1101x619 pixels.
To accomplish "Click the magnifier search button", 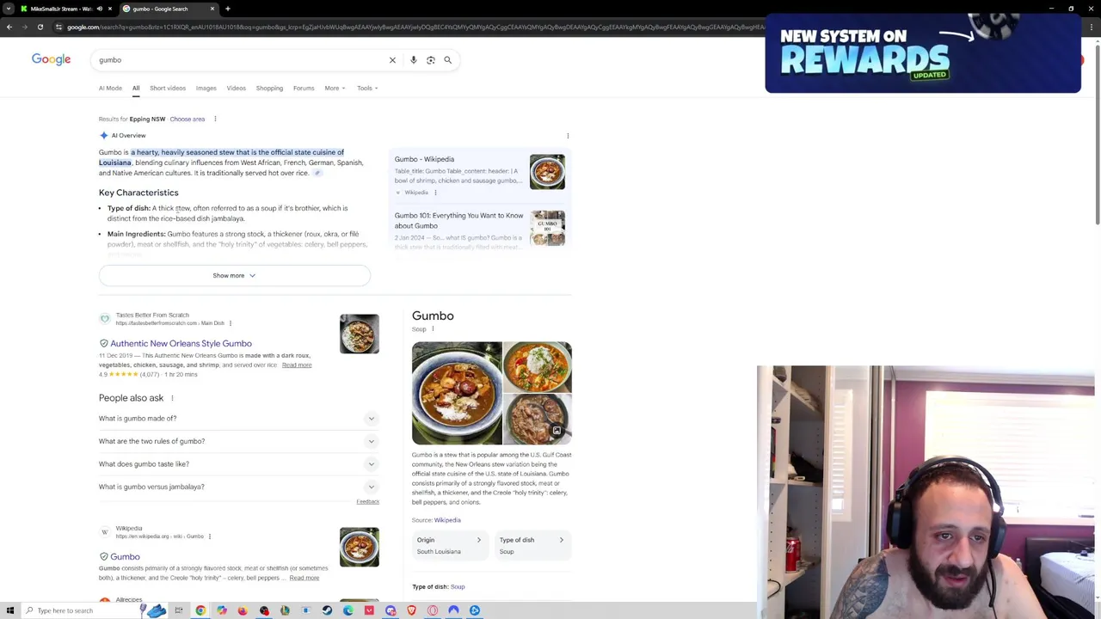I will [447, 60].
